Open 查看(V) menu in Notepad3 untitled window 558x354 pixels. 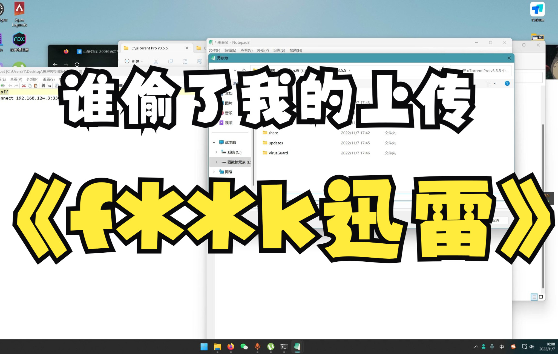pyautogui.click(x=246, y=50)
